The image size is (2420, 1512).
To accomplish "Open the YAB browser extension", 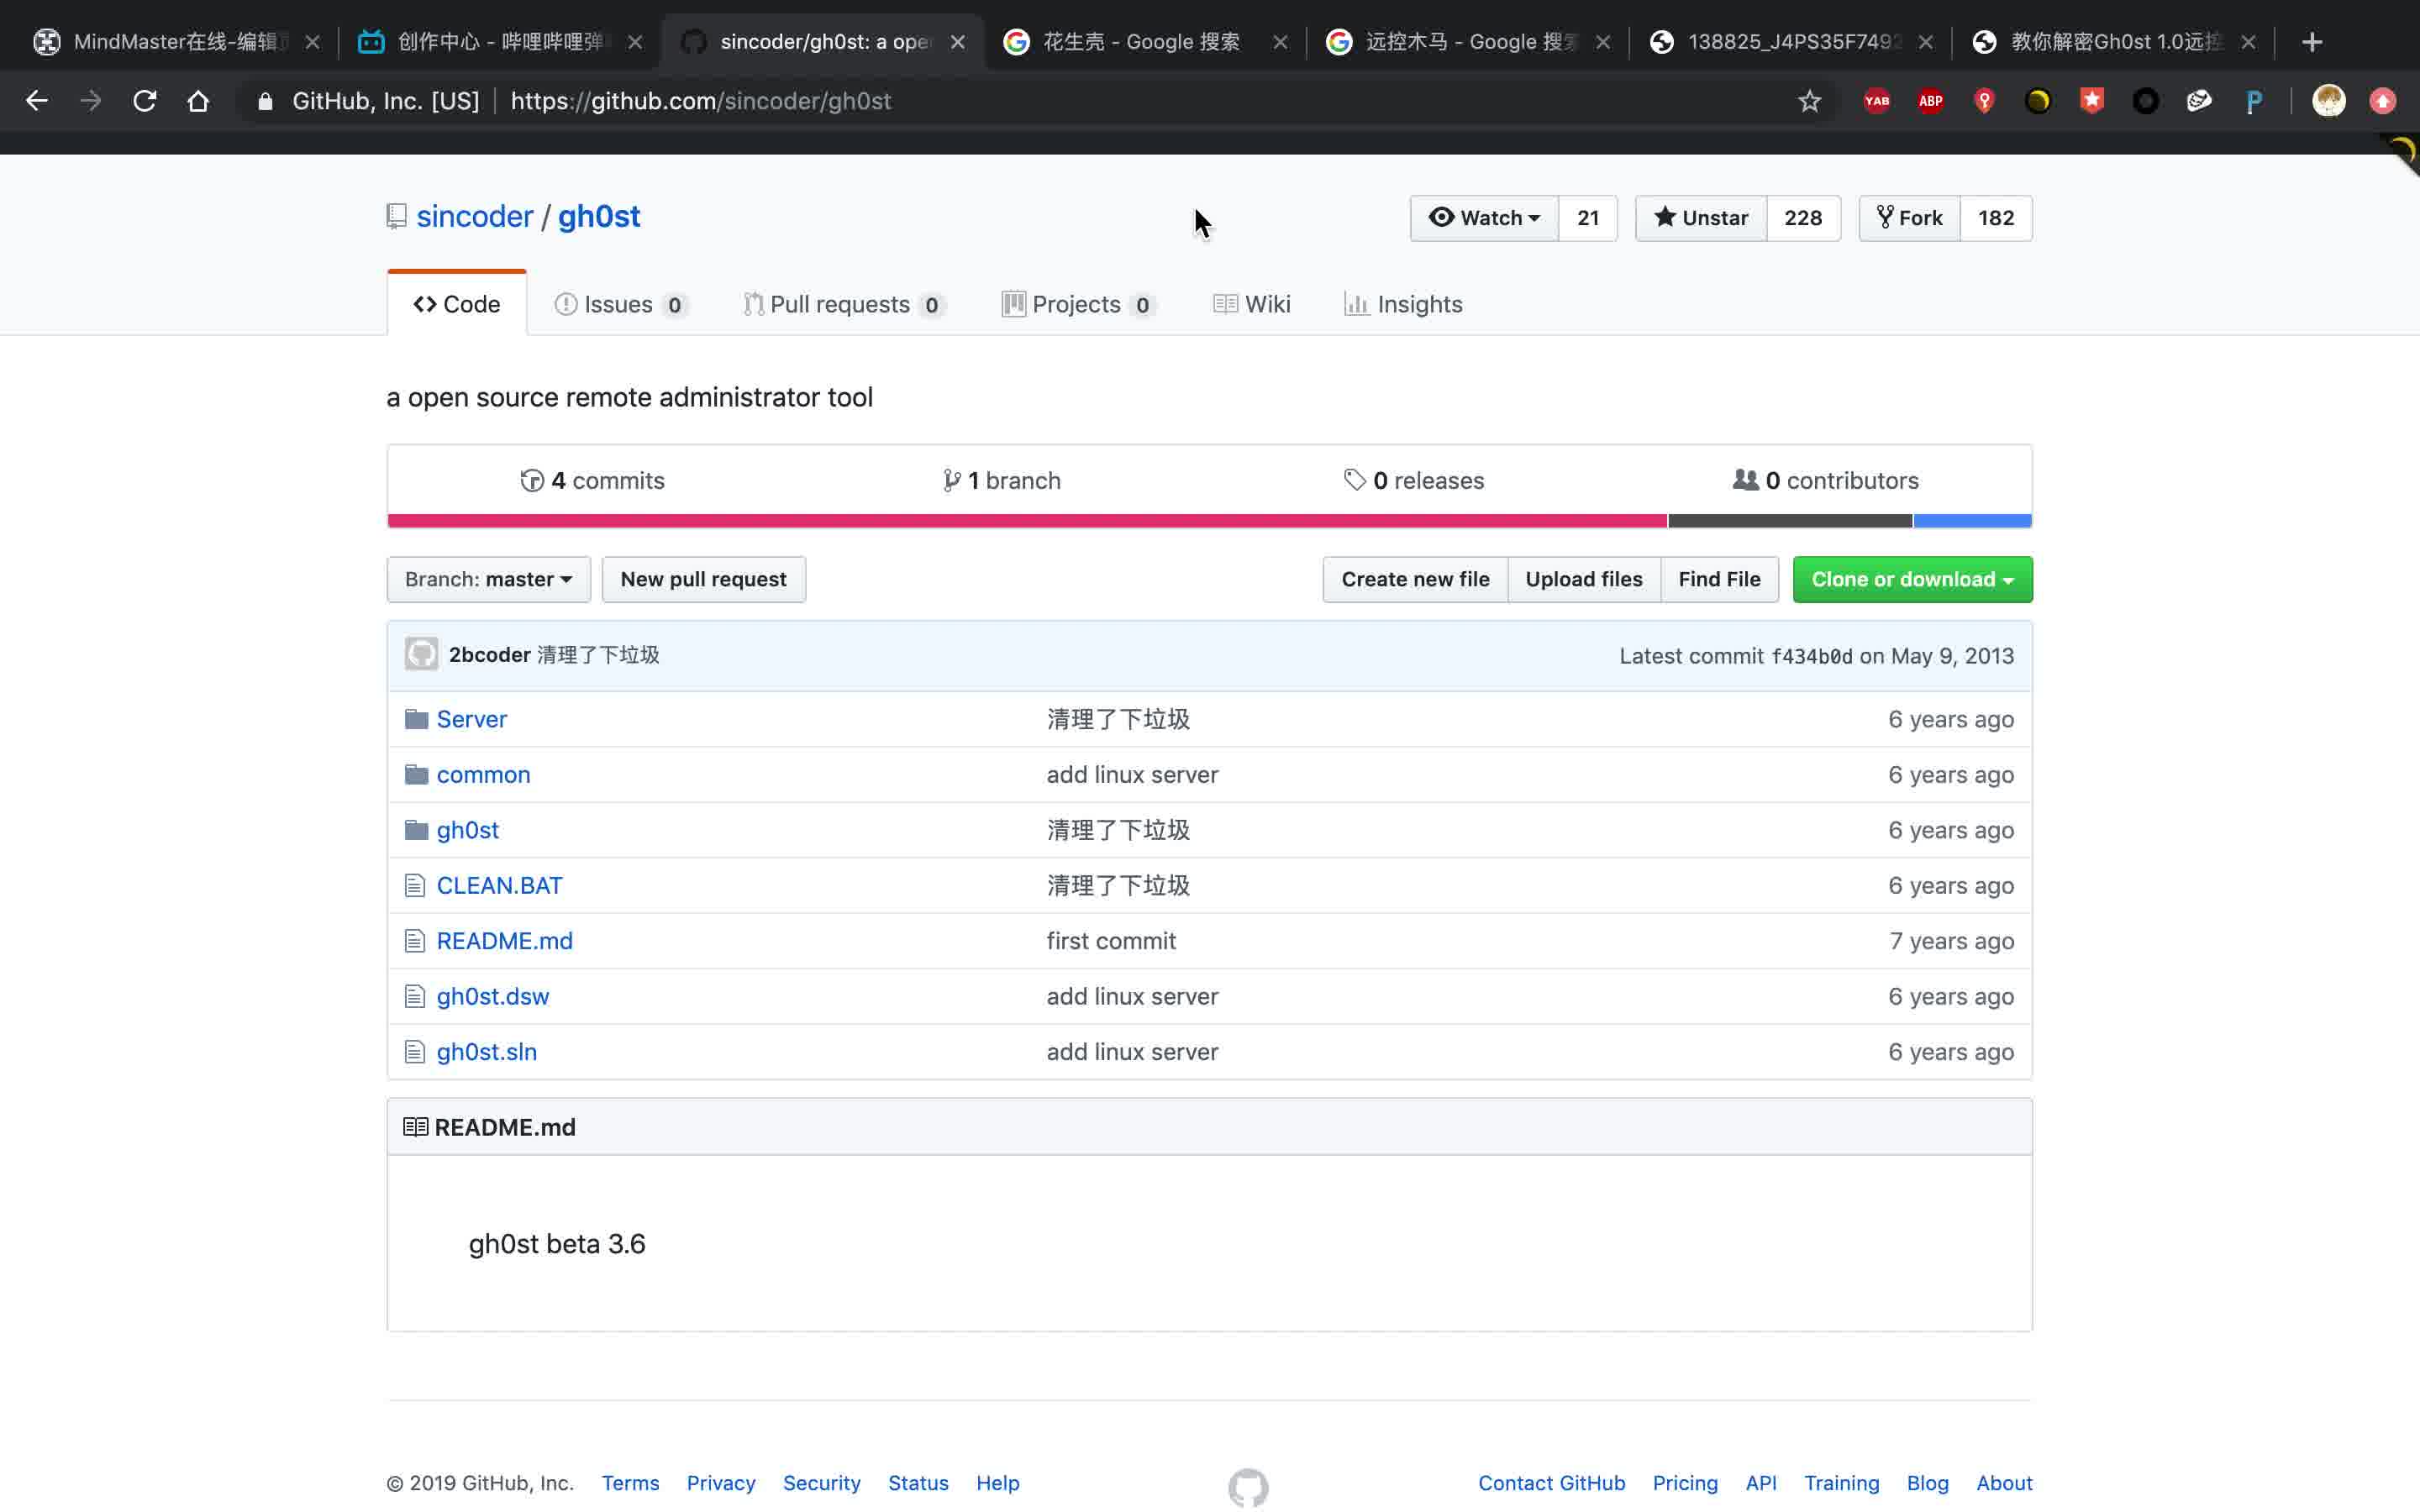I will pos(1877,101).
